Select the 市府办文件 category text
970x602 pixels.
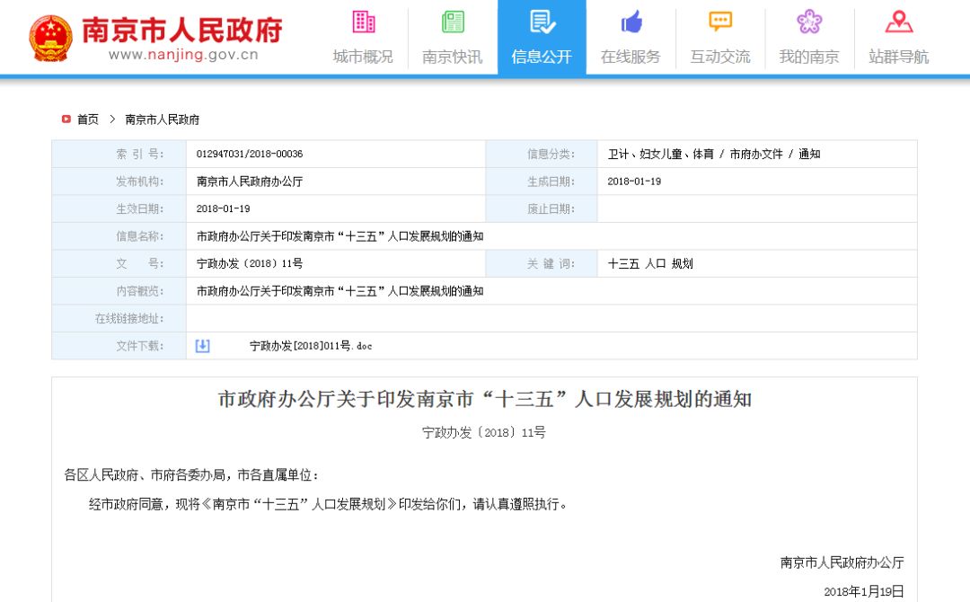(x=756, y=154)
